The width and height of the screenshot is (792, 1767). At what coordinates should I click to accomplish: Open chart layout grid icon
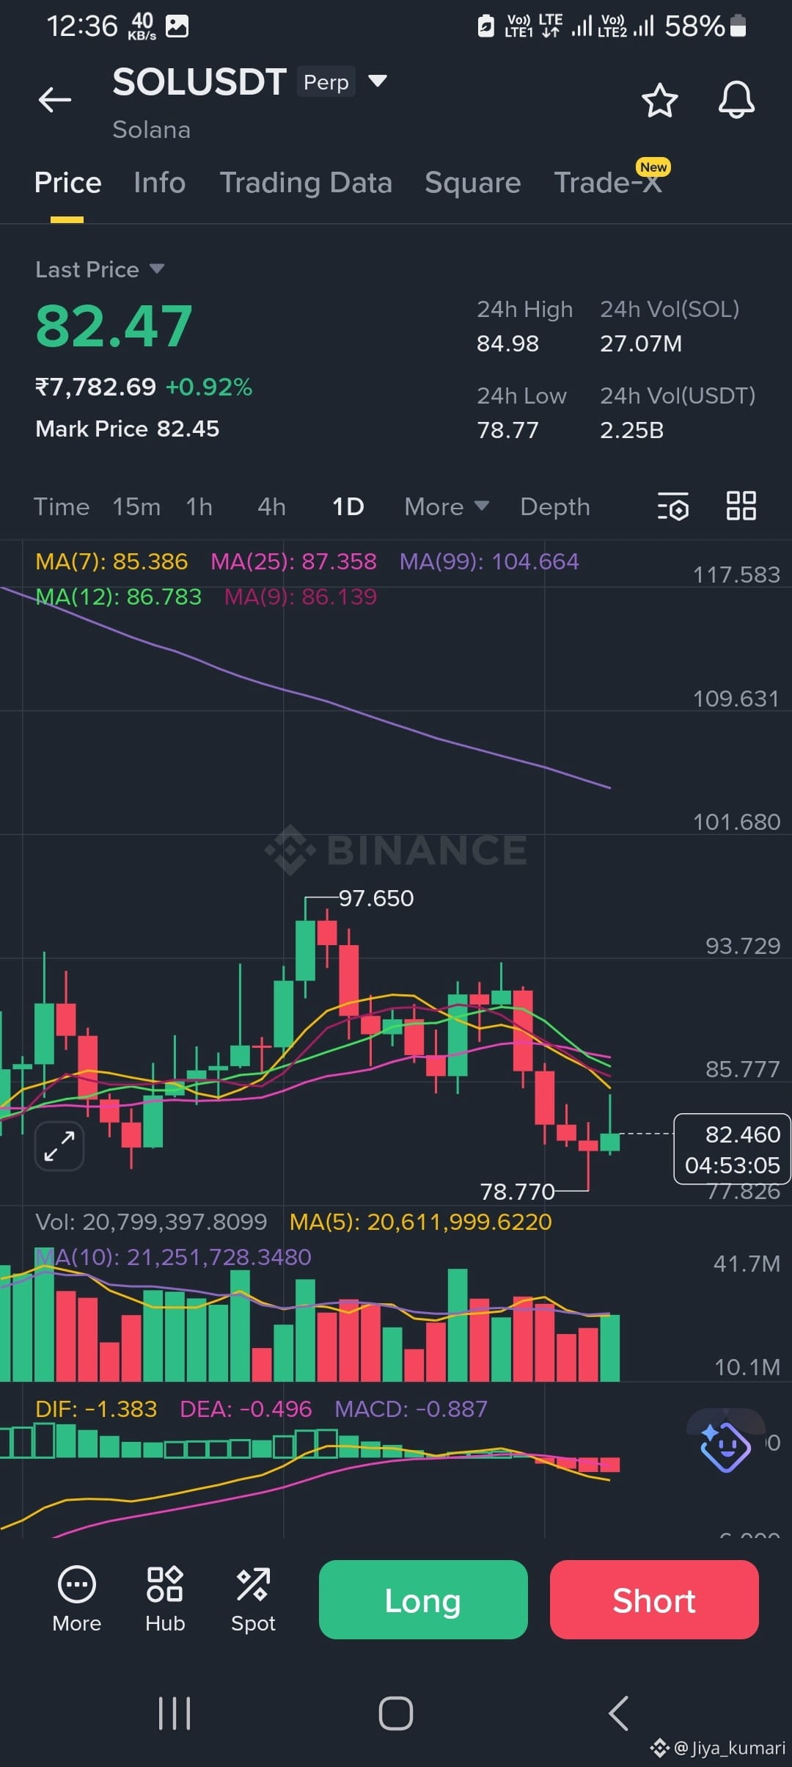pos(741,506)
